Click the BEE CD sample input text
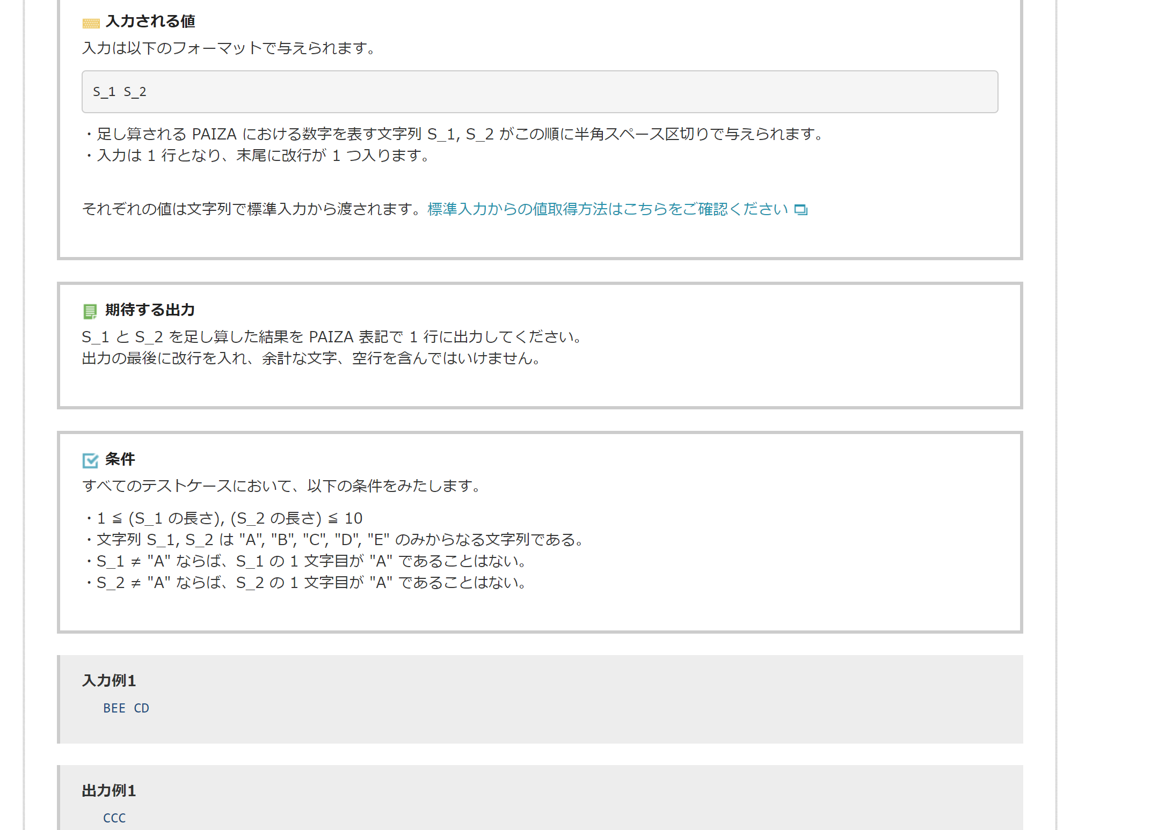The height and width of the screenshot is (830, 1158). [126, 708]
